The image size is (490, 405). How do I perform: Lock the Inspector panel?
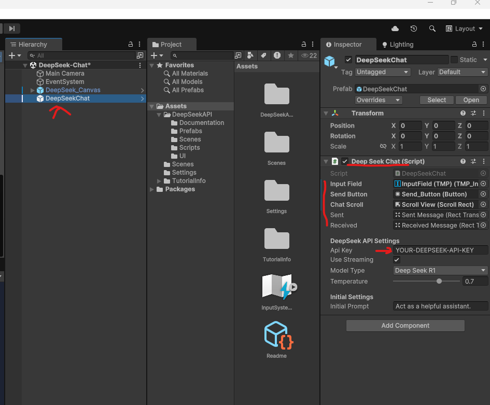pyautogui.click(x=474, y=45)
